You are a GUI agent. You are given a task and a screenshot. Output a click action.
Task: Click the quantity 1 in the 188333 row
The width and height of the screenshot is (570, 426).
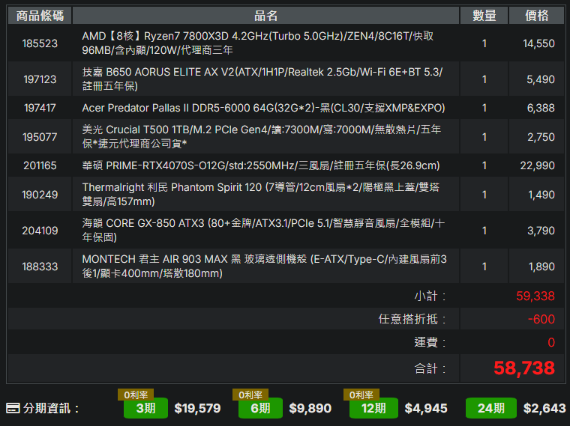point(484,267)
